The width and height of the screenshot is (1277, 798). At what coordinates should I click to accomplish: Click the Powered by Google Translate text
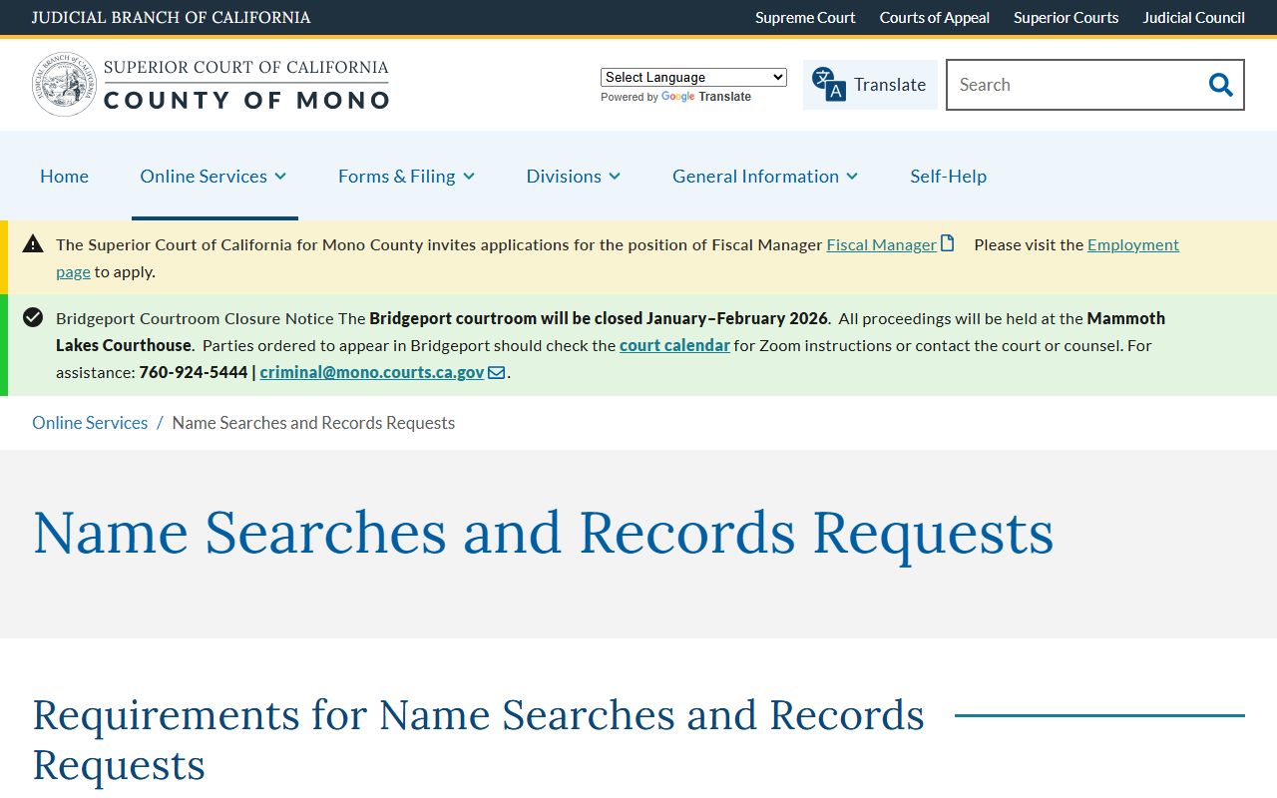pos(675,97)
